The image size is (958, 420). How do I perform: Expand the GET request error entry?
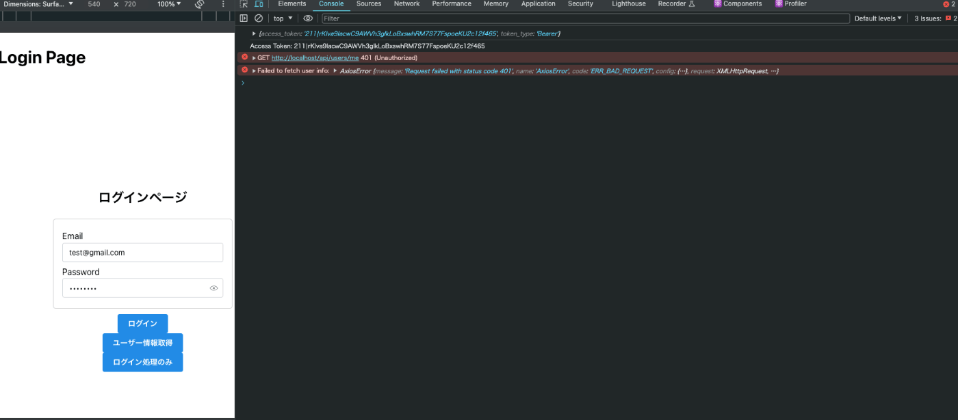(255, 58)
